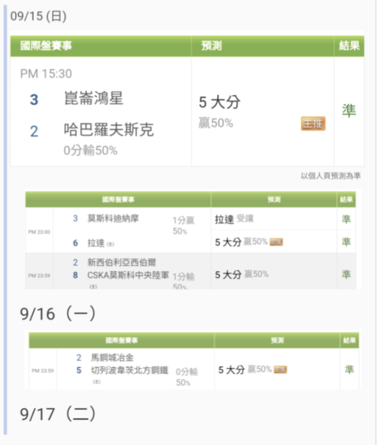
Task: Click the 主推 badge beside 拉達 prediction
Action: tap(276, 242)
